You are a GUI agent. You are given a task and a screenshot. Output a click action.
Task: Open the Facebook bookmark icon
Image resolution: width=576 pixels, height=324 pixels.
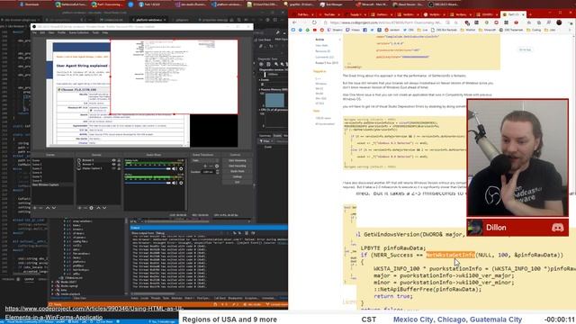click(x=365, y=30)
